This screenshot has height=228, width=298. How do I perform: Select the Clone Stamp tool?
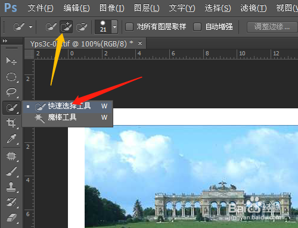click(x=11, y=187)
